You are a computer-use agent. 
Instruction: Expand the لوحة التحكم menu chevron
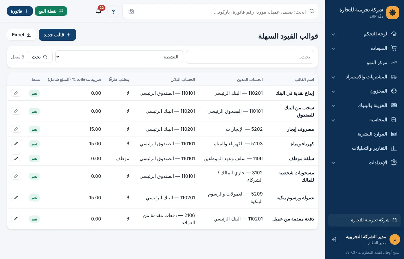click(333, 34)
